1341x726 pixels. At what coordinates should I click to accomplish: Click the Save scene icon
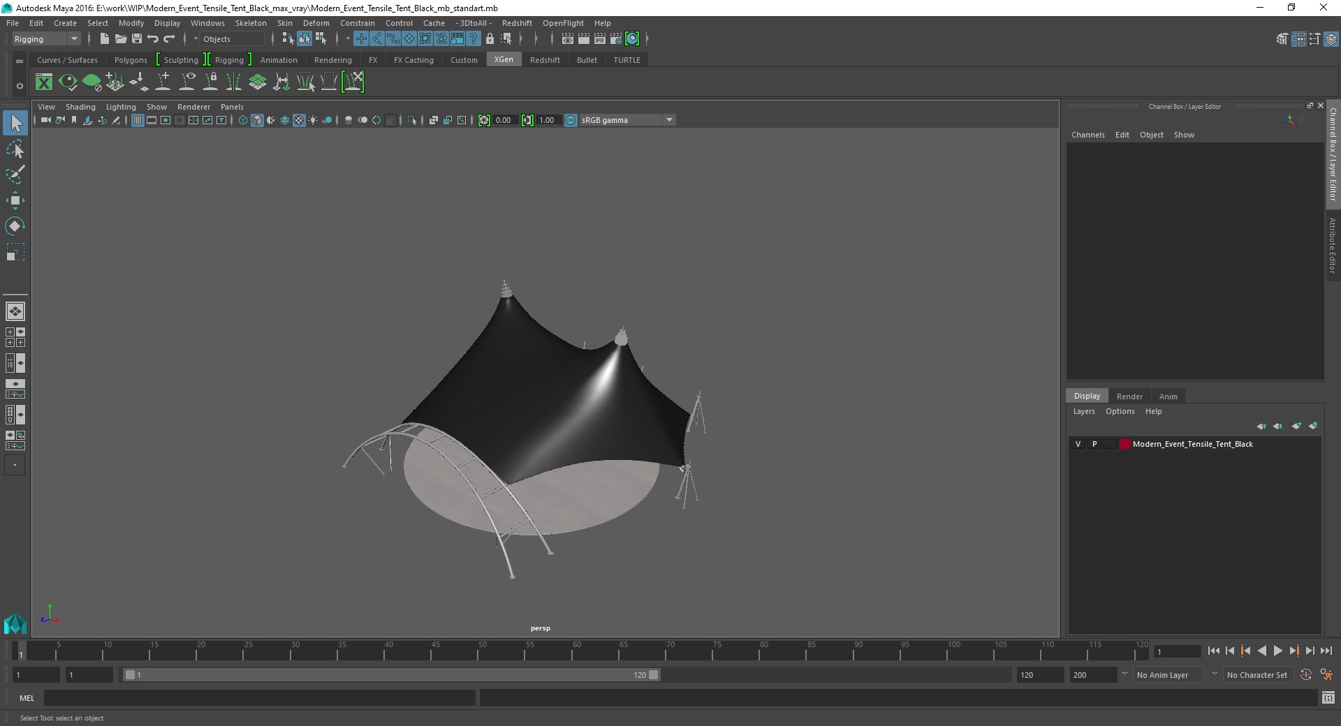click(137, 39)
